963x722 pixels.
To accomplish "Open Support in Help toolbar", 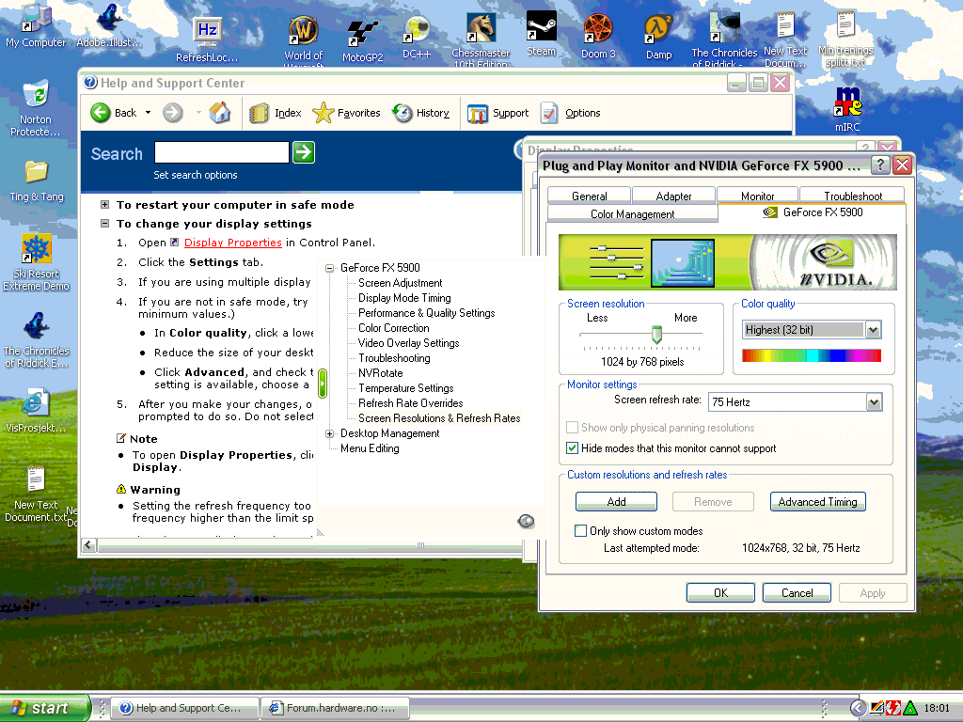I will coord(497,113).
